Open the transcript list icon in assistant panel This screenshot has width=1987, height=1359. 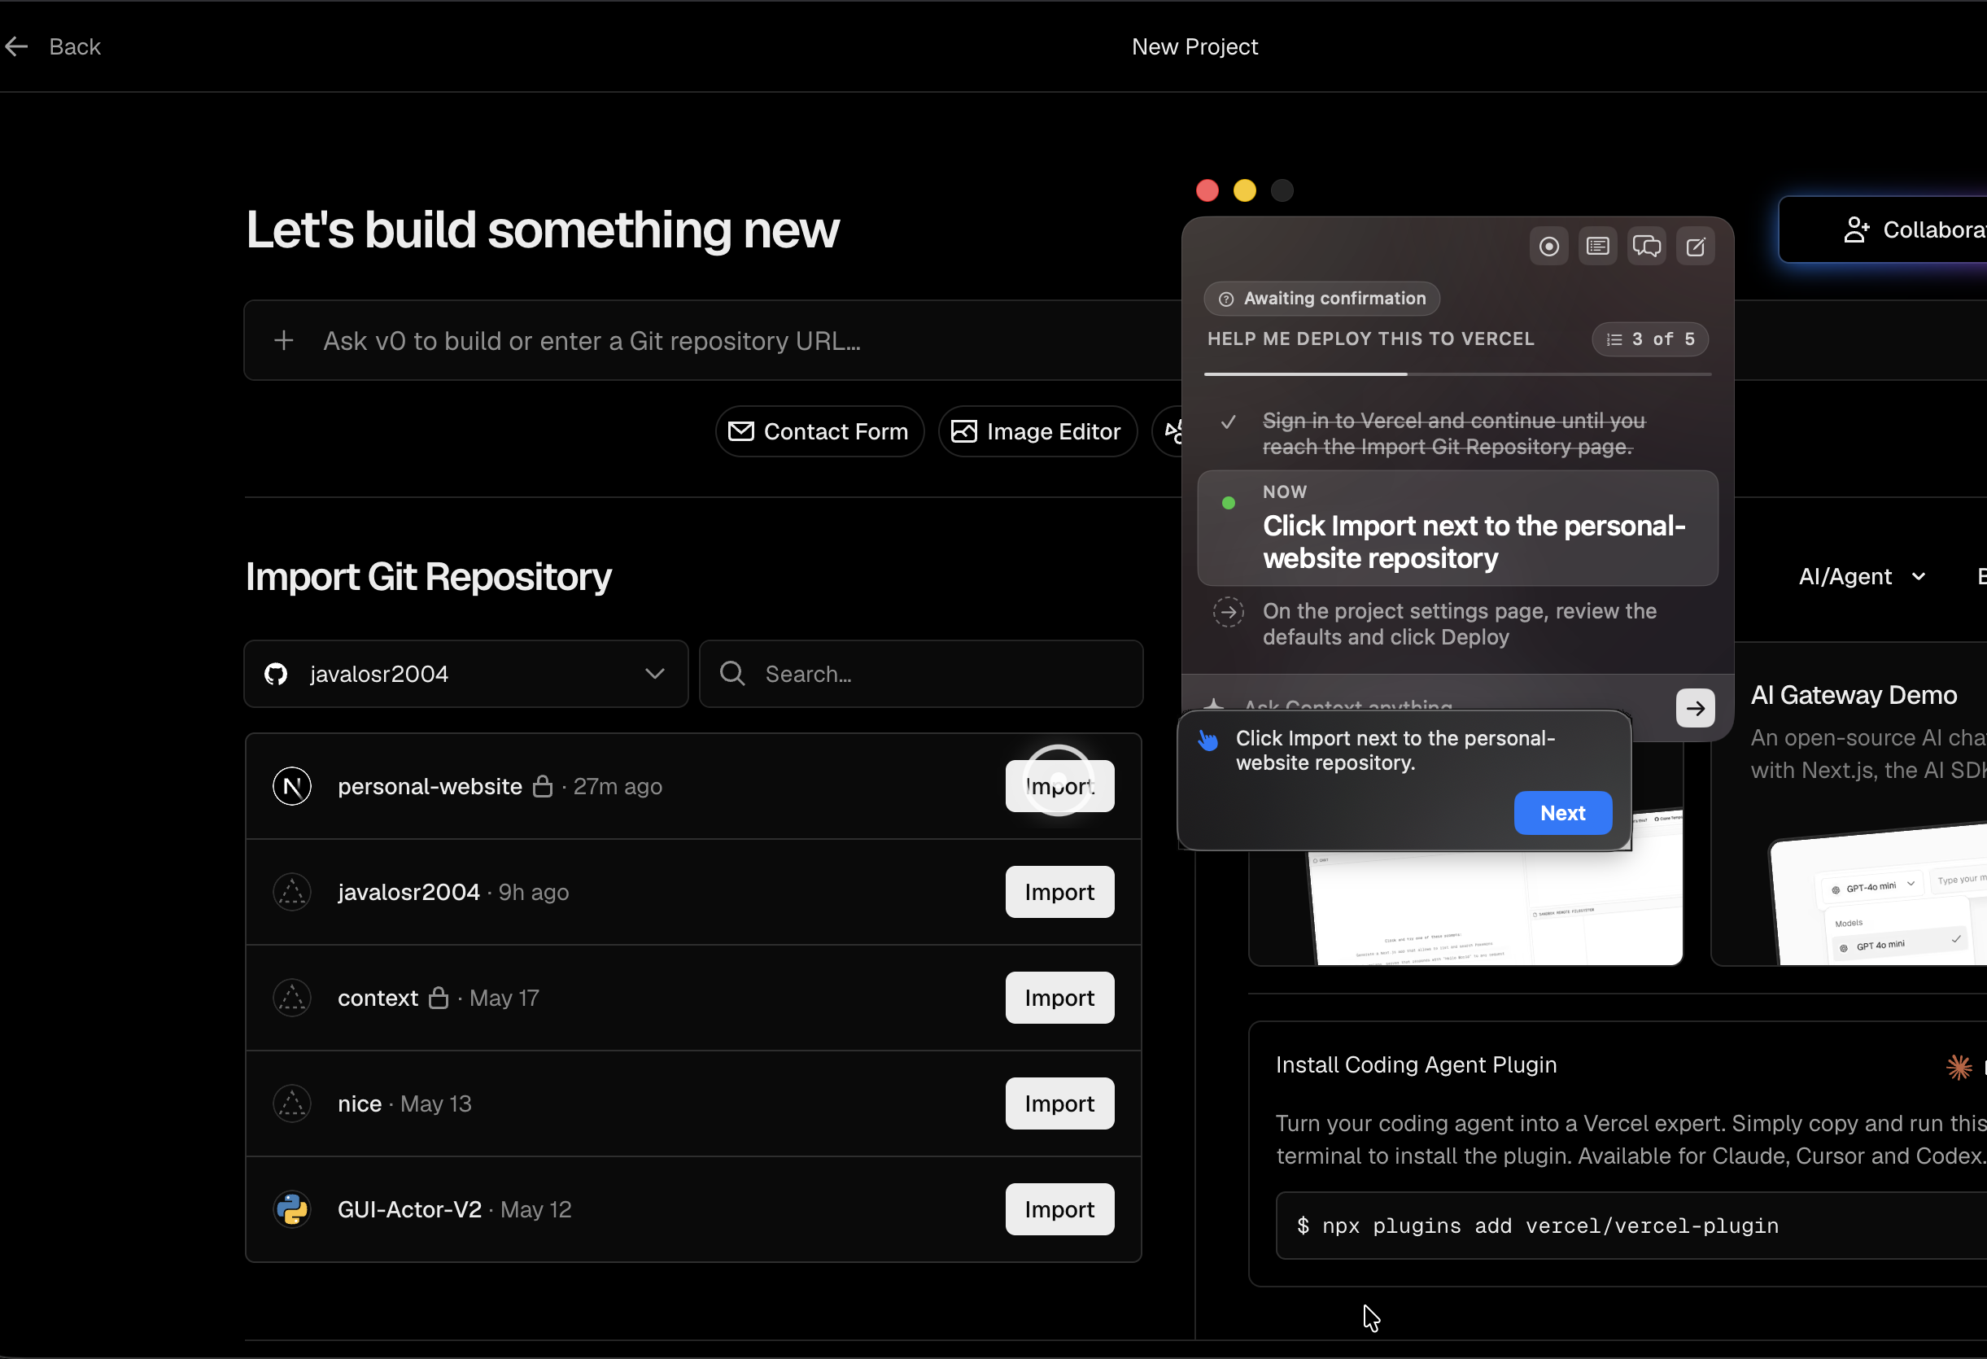(1597, 247)
